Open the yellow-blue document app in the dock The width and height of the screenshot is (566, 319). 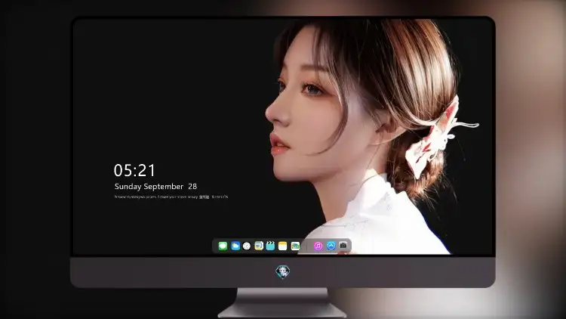point(259,246)
